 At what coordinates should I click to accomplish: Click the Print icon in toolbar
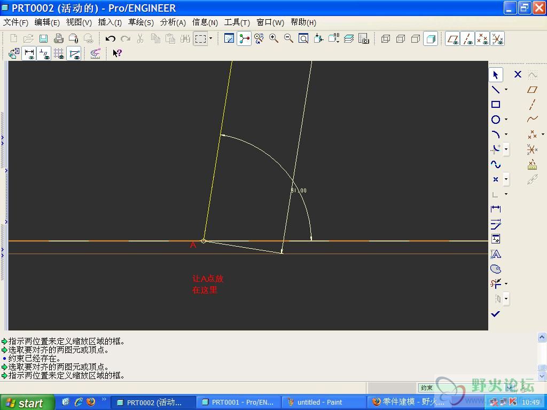(59, 38)
